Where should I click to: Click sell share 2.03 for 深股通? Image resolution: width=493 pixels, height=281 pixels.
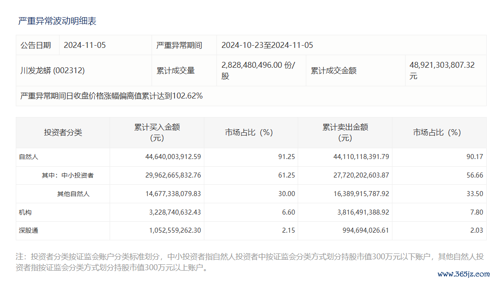(477, 230)
